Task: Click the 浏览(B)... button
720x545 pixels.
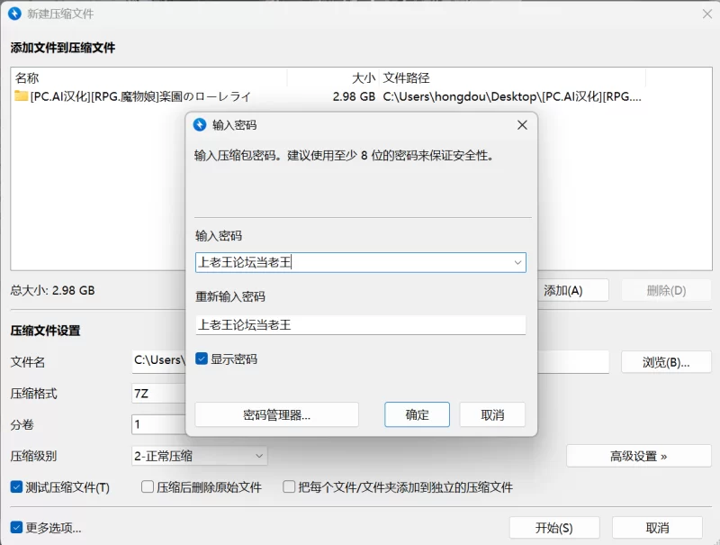Action: (x=666, y=362)
